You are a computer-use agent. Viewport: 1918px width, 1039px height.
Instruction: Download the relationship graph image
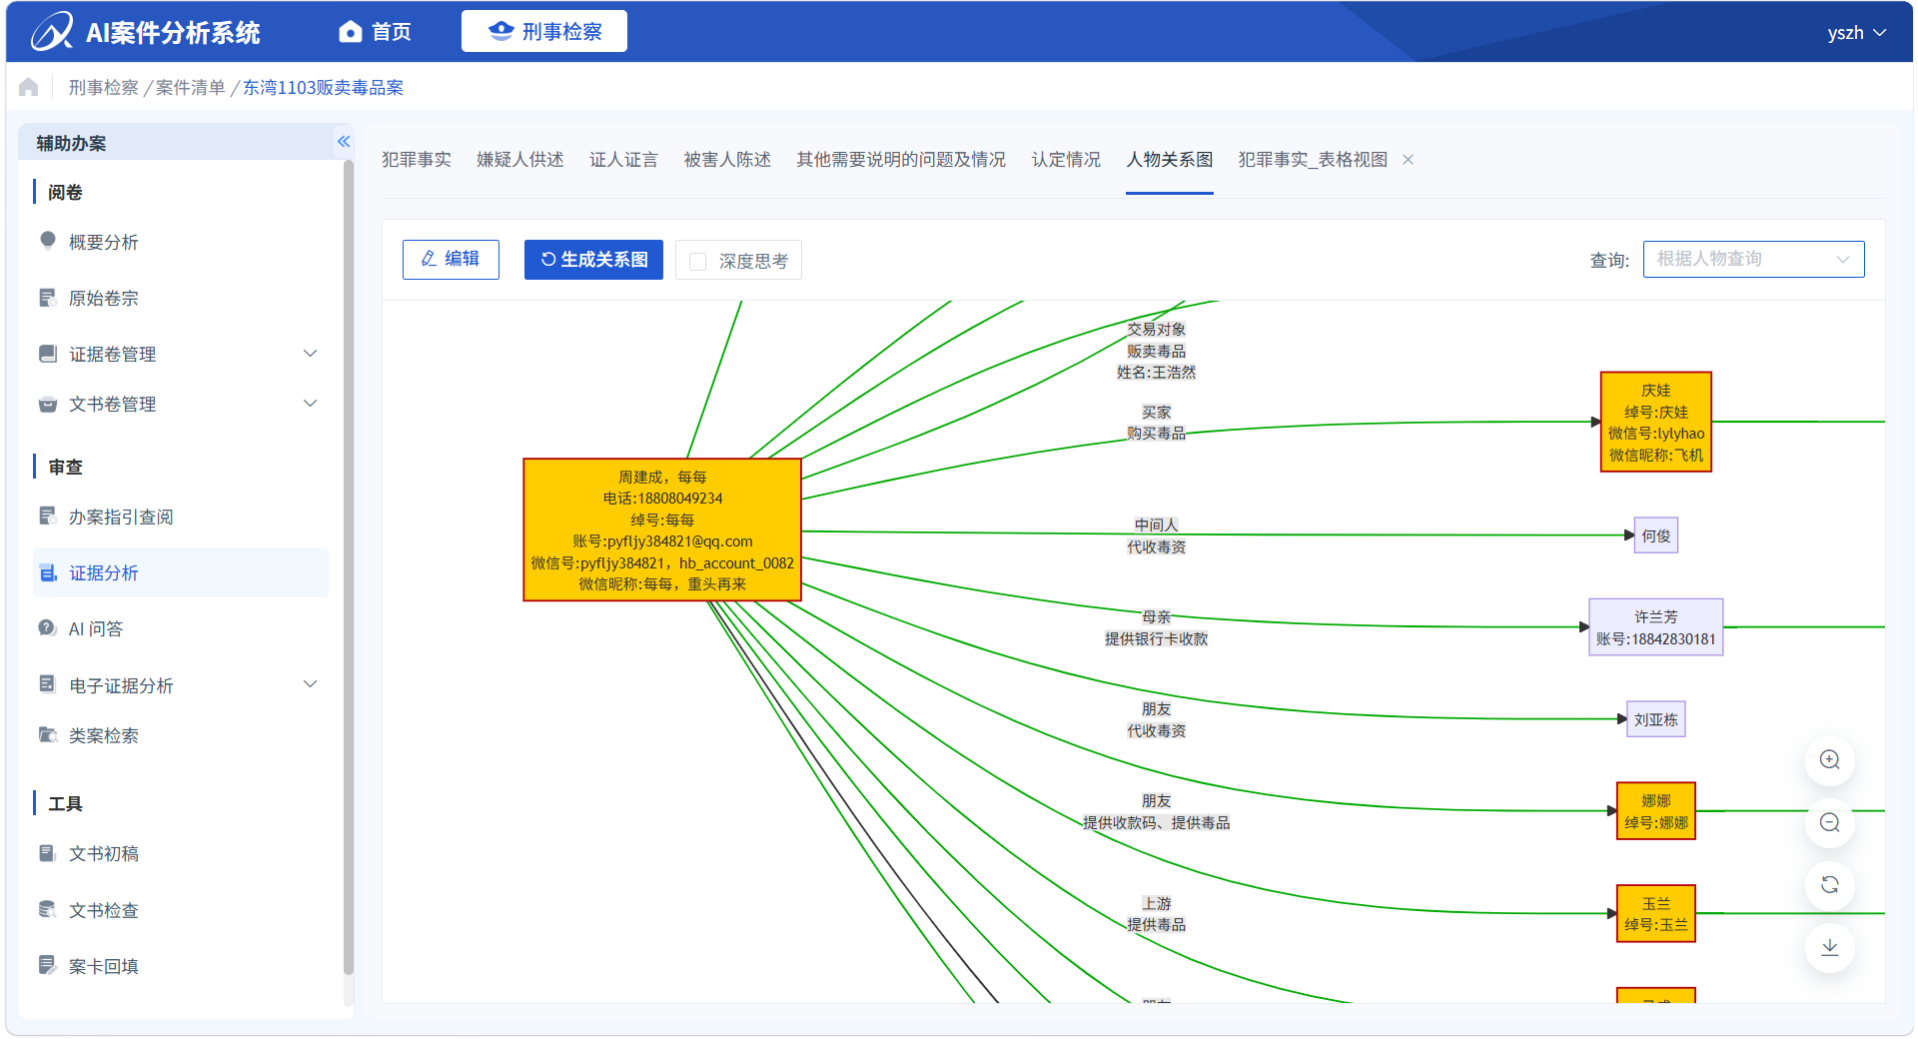tap(1829, 948)
